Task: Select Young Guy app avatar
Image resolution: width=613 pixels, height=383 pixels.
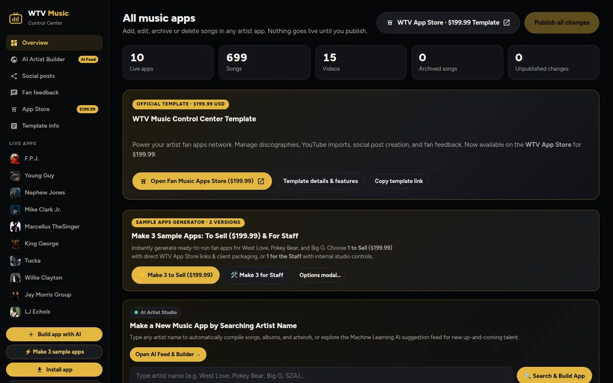Action: click(15, 176)
